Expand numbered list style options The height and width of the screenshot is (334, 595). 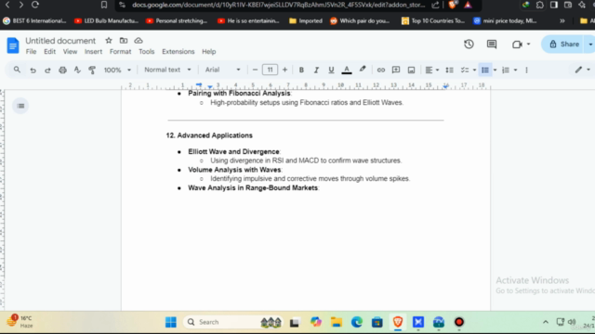pos(515,71)
